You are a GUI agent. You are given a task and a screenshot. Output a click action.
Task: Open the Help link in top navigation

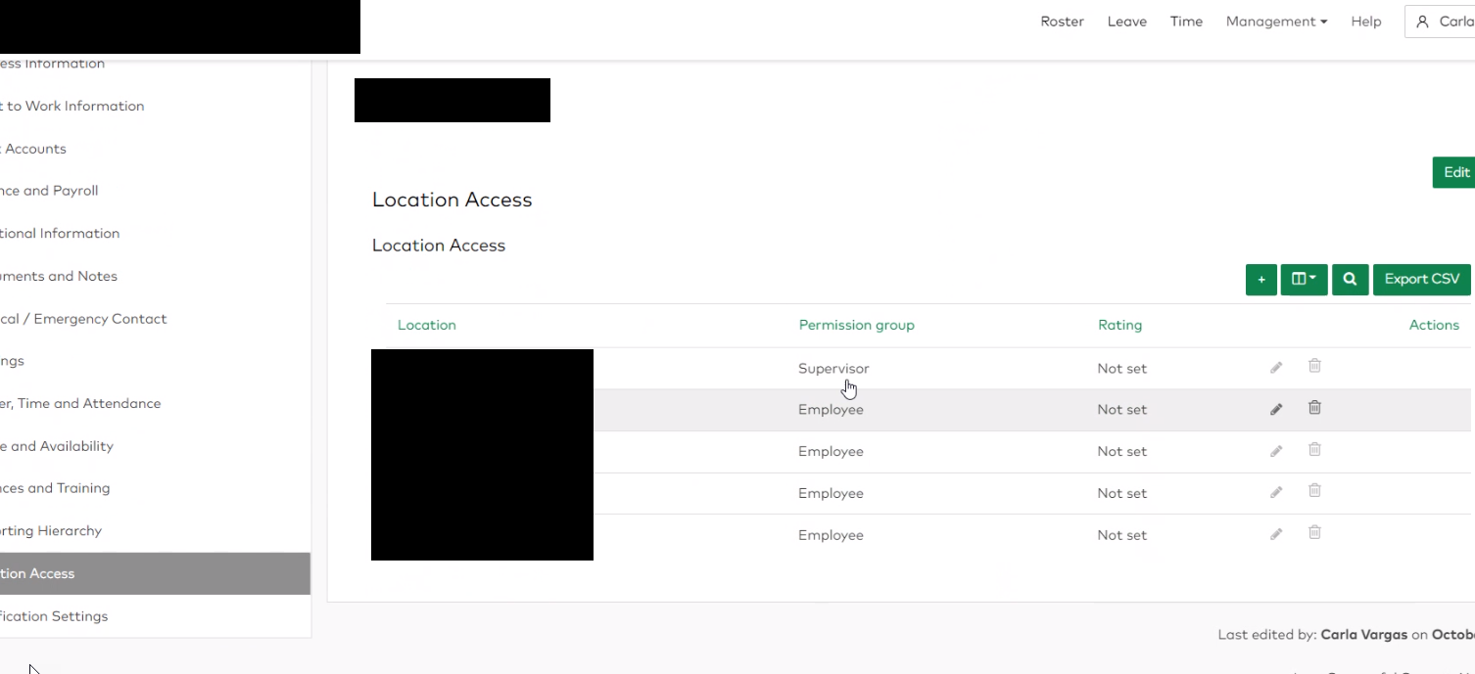1365,22
